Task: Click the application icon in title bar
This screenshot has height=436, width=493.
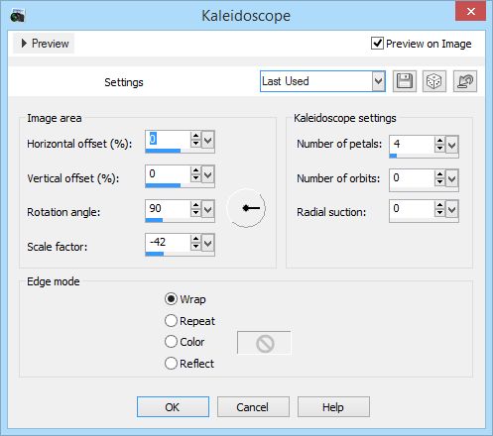Action: pos(18,16)
